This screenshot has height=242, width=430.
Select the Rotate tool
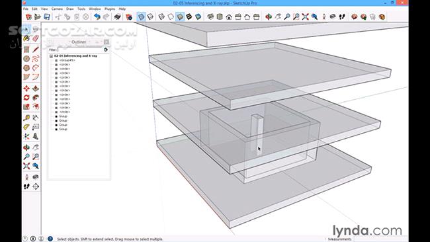[x=26, y=97]
